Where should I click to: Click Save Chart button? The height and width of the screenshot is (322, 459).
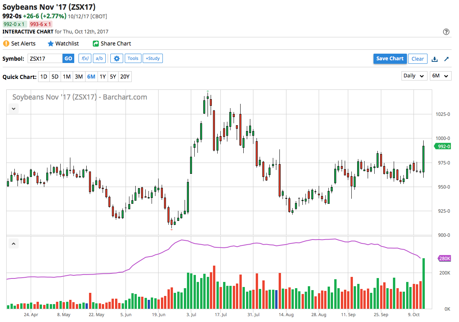pos(389,59)
